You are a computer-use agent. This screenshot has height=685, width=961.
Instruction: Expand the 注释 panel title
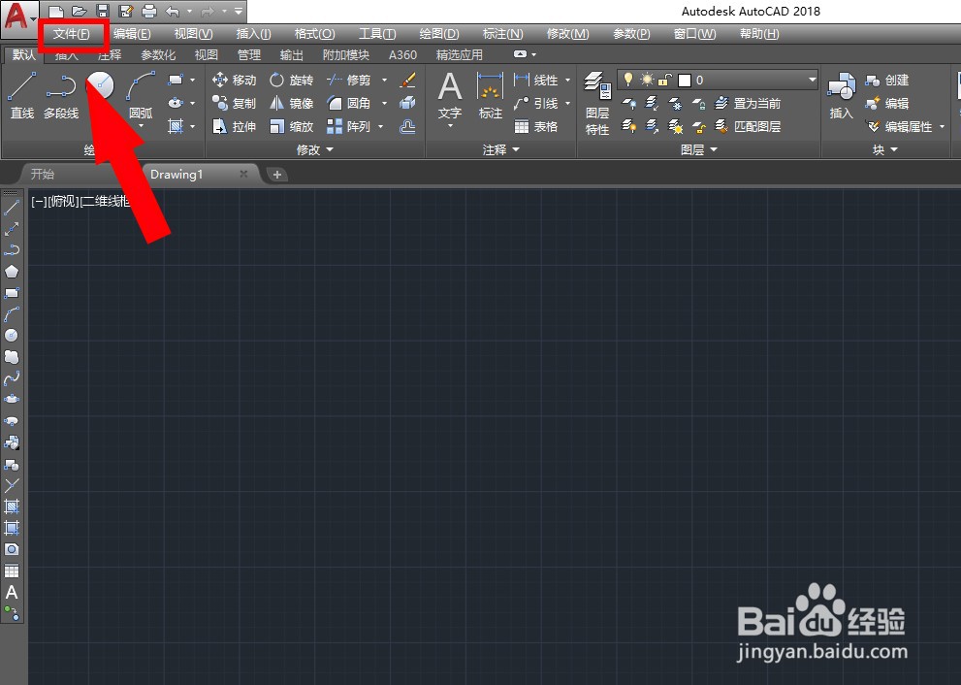(500, 149)
